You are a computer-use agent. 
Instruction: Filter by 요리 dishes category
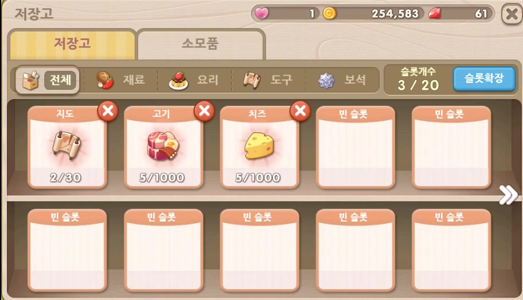tap(194, 80)
